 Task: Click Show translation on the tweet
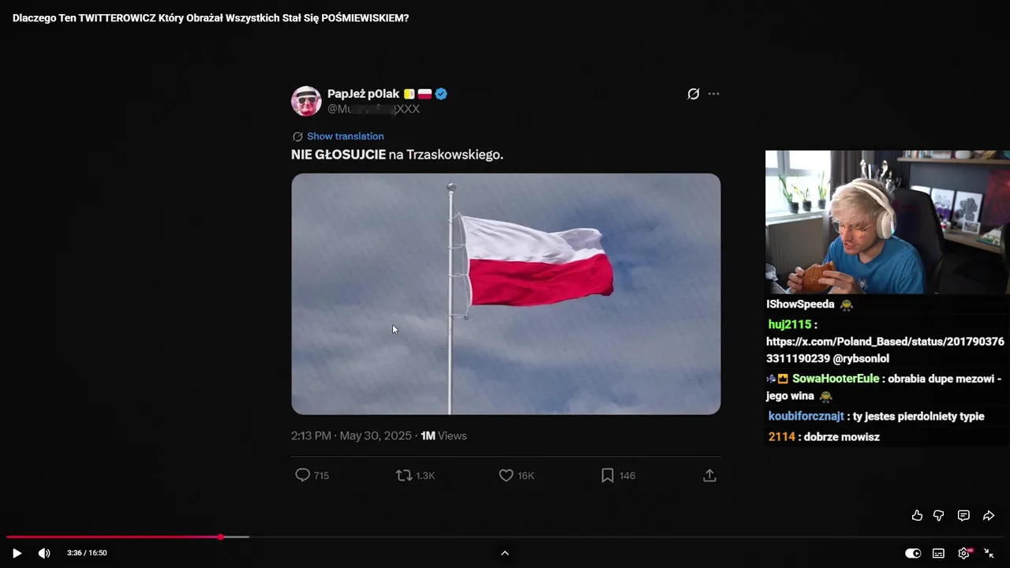(x=346, y=136)
